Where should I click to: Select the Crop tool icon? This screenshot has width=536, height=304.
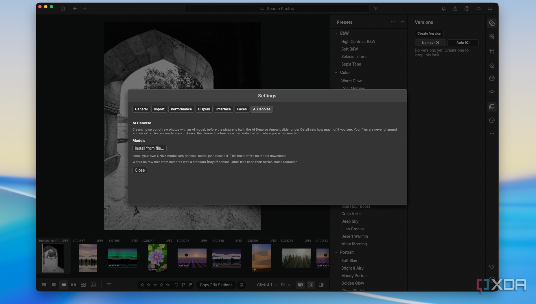[x=492, y=52]
